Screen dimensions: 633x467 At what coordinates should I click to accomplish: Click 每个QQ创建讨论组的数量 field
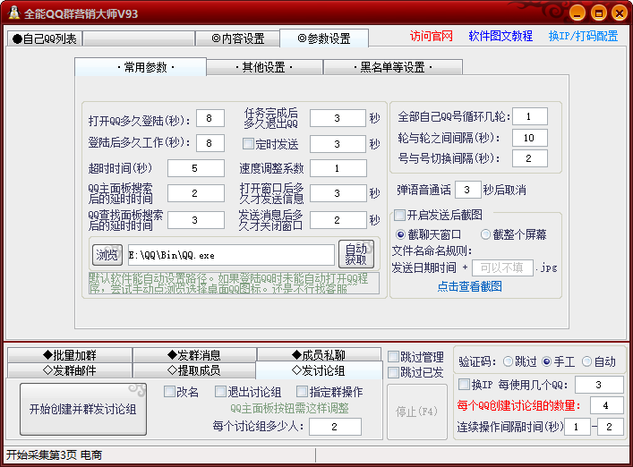coord(606,405)
